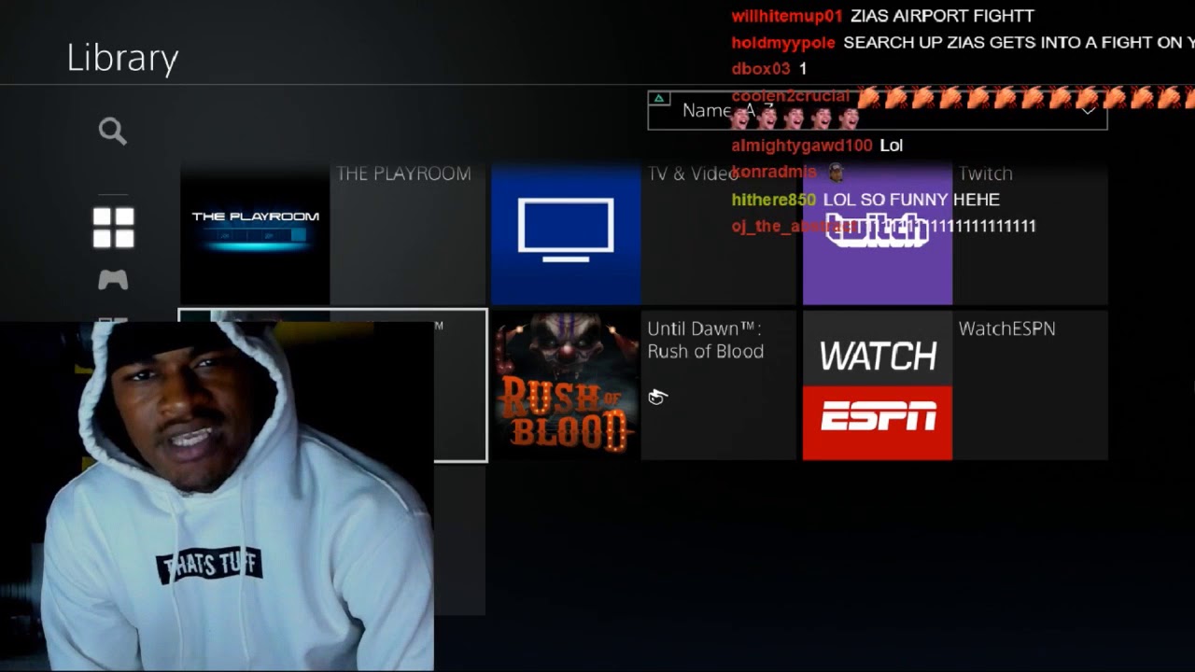The height and width of the screenshot is (672, 1195).
Task: Select the "Twitch" title text
Action: coord(986,174)
